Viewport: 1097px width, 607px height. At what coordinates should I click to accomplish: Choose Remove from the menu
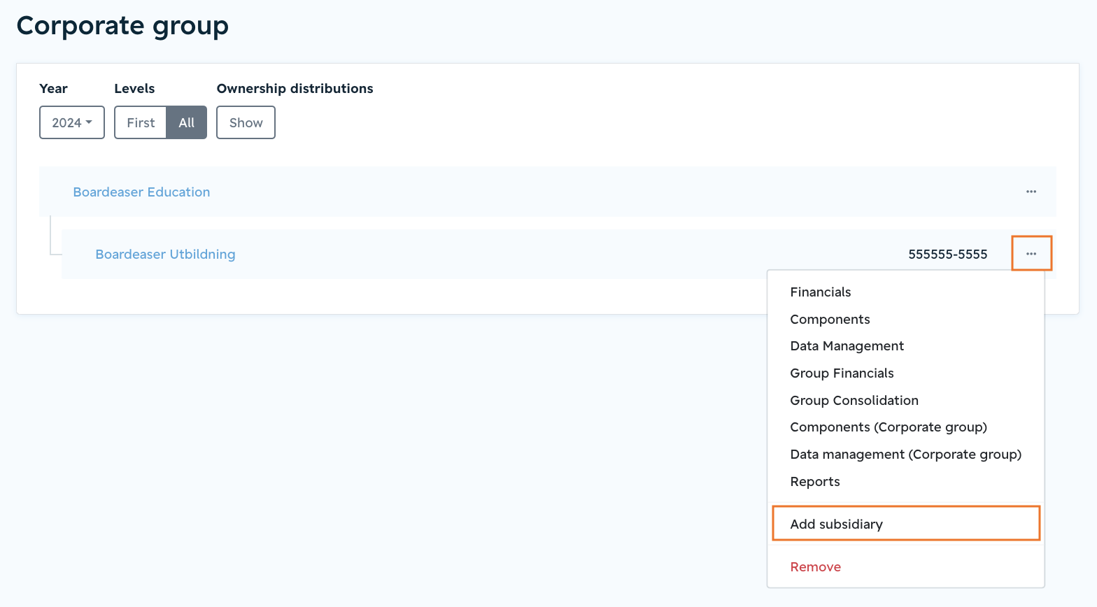906,567
